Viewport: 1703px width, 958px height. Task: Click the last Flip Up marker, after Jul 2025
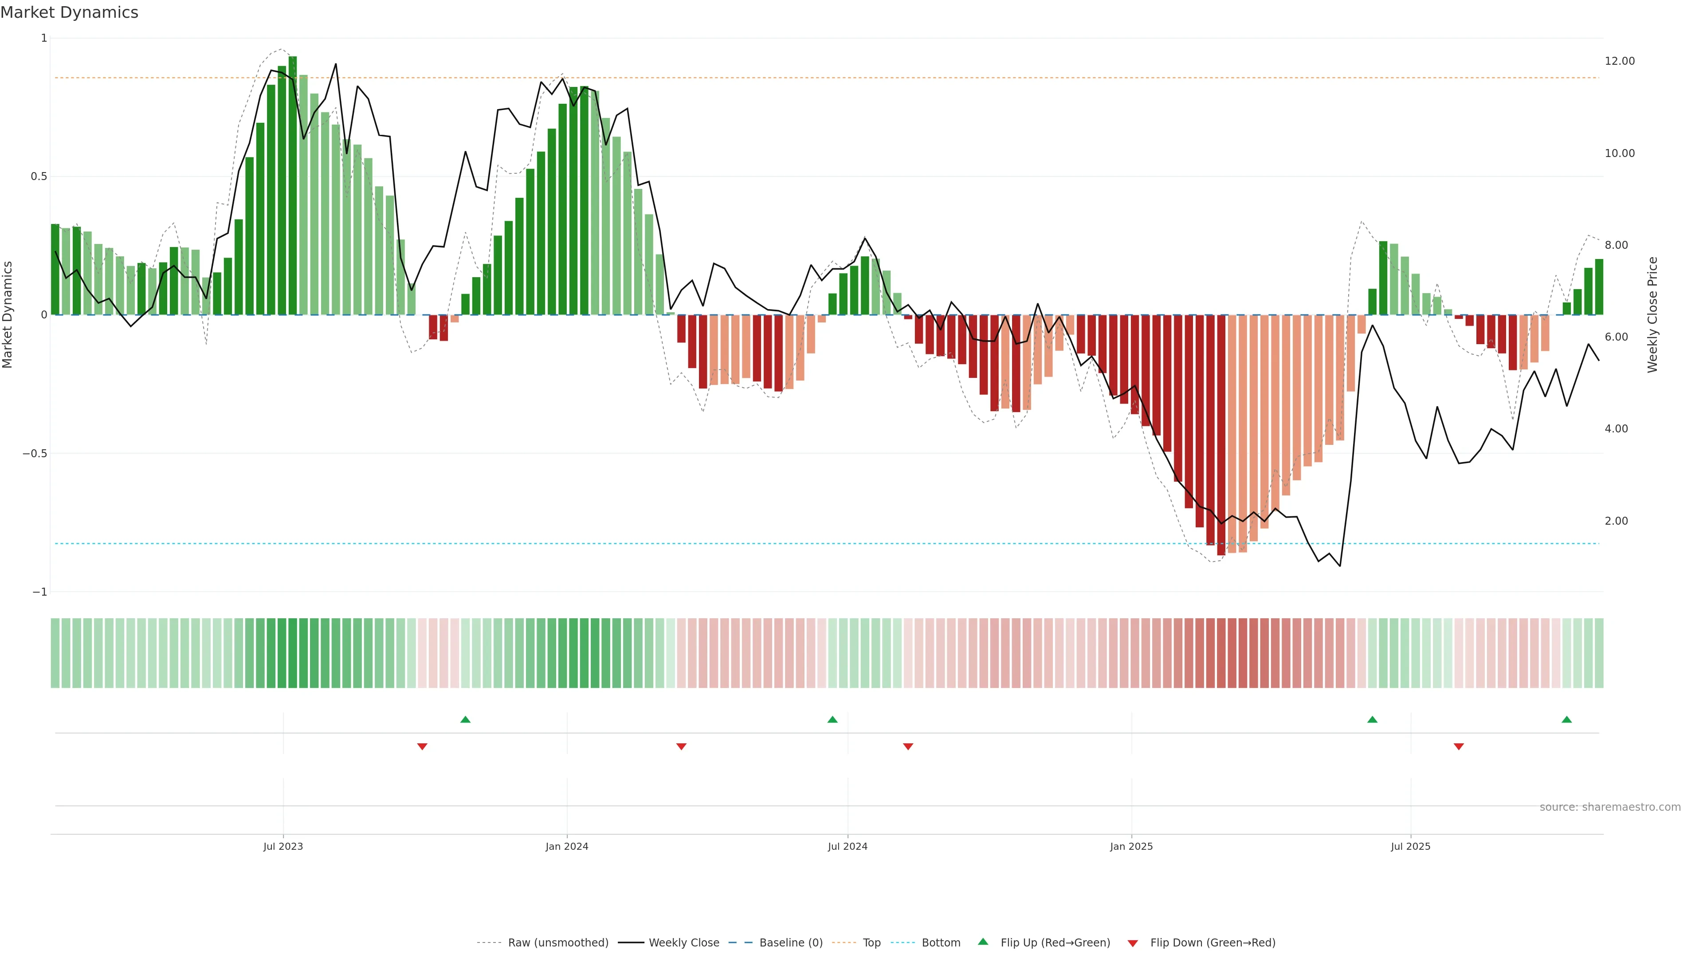pos(1567,719)
